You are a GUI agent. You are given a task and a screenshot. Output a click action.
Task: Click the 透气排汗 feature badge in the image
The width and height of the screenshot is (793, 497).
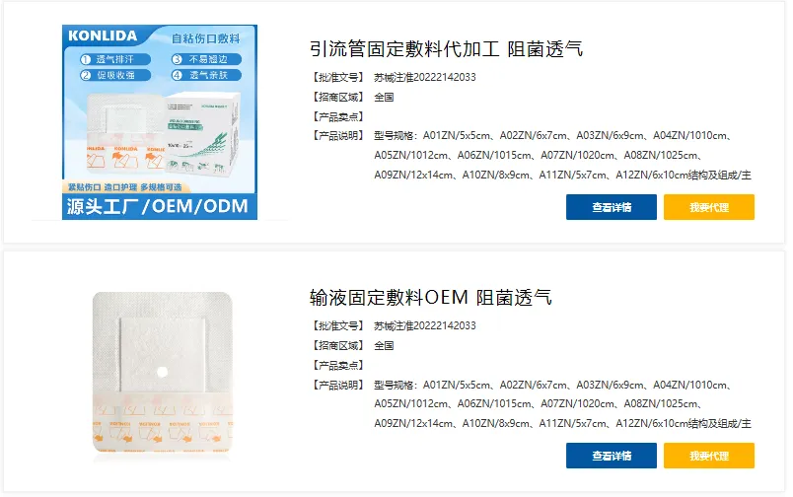(x=114, y=59)
